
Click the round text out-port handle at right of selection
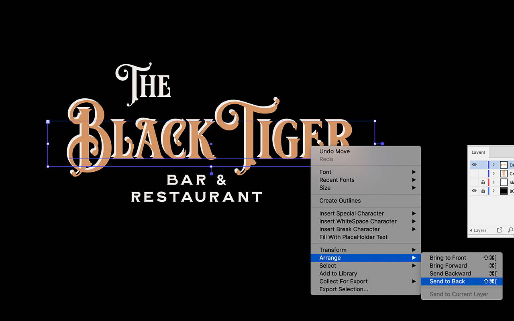(382, 144)
